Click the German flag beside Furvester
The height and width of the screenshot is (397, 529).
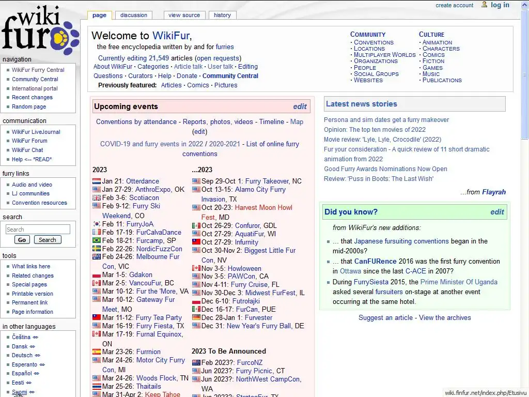[196, 317]
